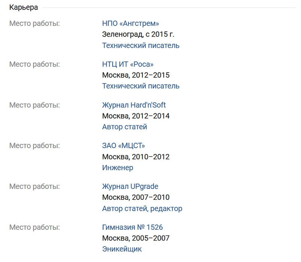
Task: Select the Эникейщик position link
Action: tap(122, 249)
